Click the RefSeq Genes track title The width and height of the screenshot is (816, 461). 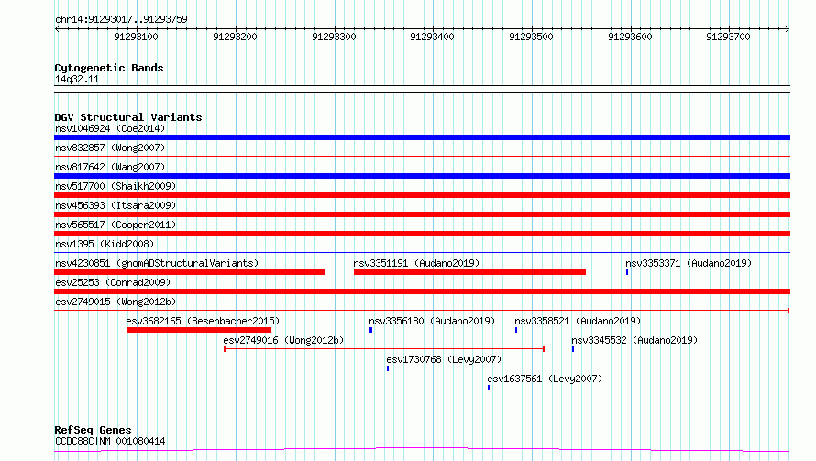pos(93,431)
